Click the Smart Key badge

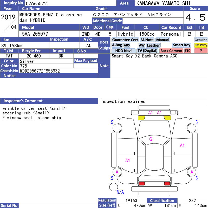[x=181, y=45]
